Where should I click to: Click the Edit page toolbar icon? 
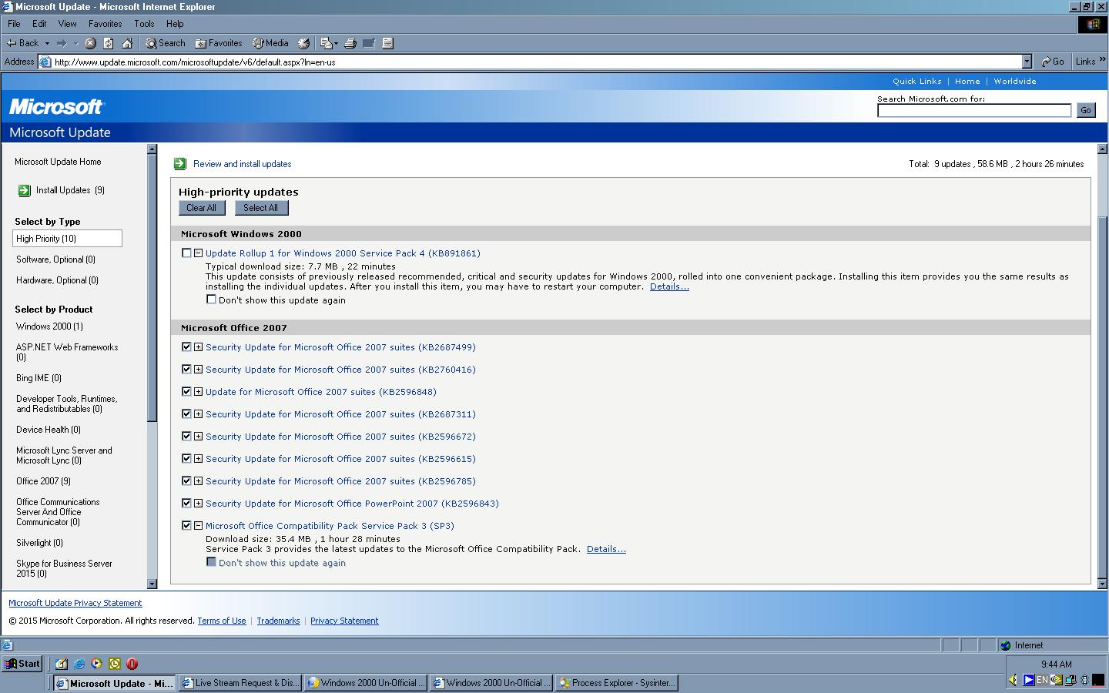369,43
